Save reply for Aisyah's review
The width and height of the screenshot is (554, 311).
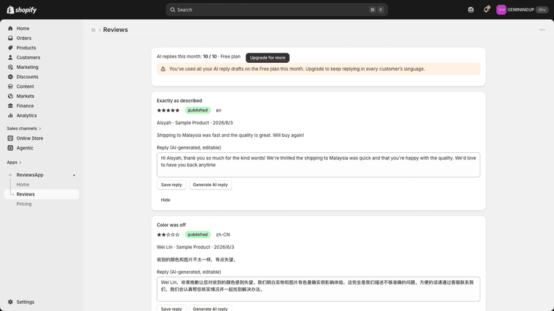[171, 185]
